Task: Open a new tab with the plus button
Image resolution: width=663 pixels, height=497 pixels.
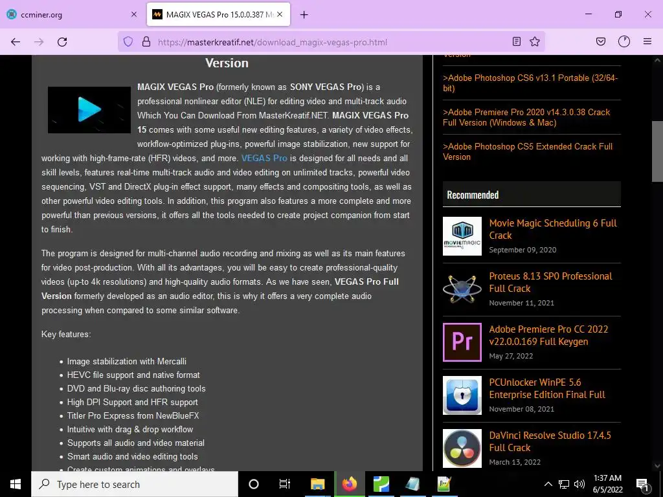Action: coord(304,15)
